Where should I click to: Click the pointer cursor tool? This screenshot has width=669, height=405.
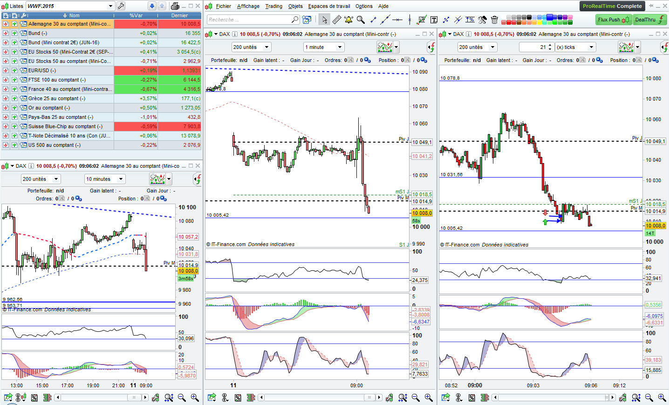324,20
